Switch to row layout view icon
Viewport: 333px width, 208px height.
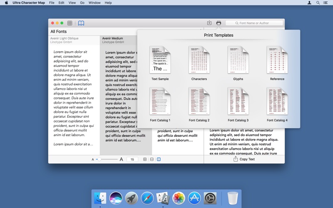tap(152, 159)
